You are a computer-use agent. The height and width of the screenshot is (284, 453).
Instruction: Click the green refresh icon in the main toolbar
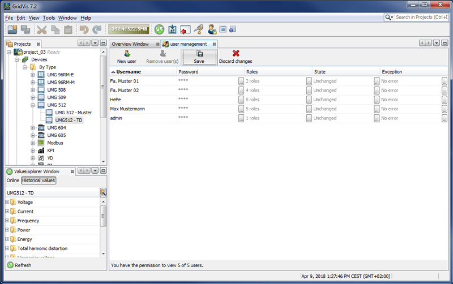point(159,29)
